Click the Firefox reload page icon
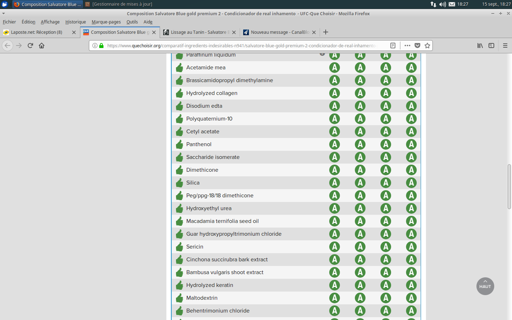Image resolution: width=512 pixels, height=320 pixels. coord(30,46)
